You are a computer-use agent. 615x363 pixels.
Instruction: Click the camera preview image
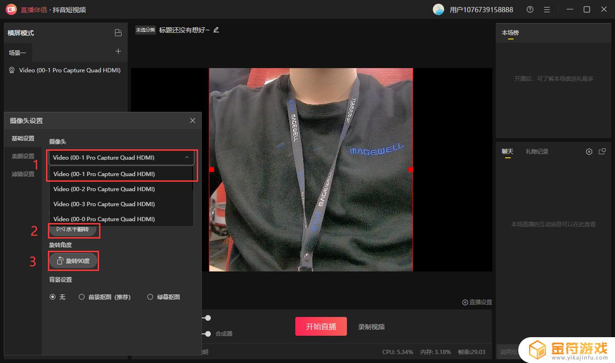311,170
